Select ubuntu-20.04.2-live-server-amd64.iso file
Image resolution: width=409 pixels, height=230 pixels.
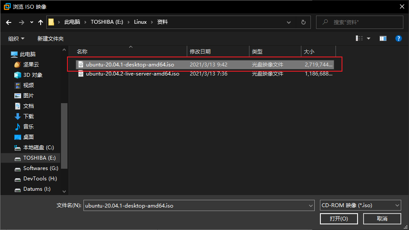point(132,74)
